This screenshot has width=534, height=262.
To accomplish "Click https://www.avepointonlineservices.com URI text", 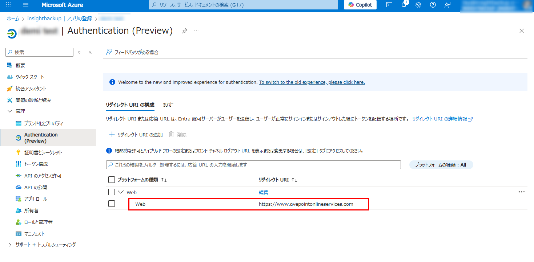I will point(306,204).
